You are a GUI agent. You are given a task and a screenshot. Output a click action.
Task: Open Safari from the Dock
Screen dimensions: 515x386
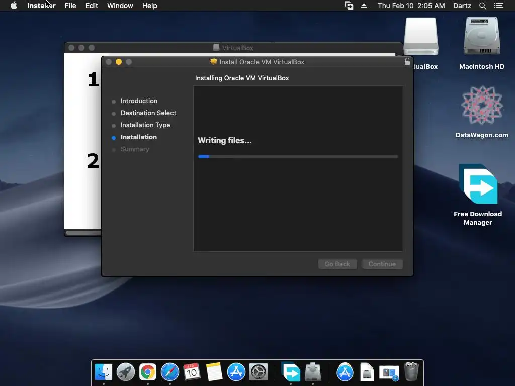click(170, 372)
